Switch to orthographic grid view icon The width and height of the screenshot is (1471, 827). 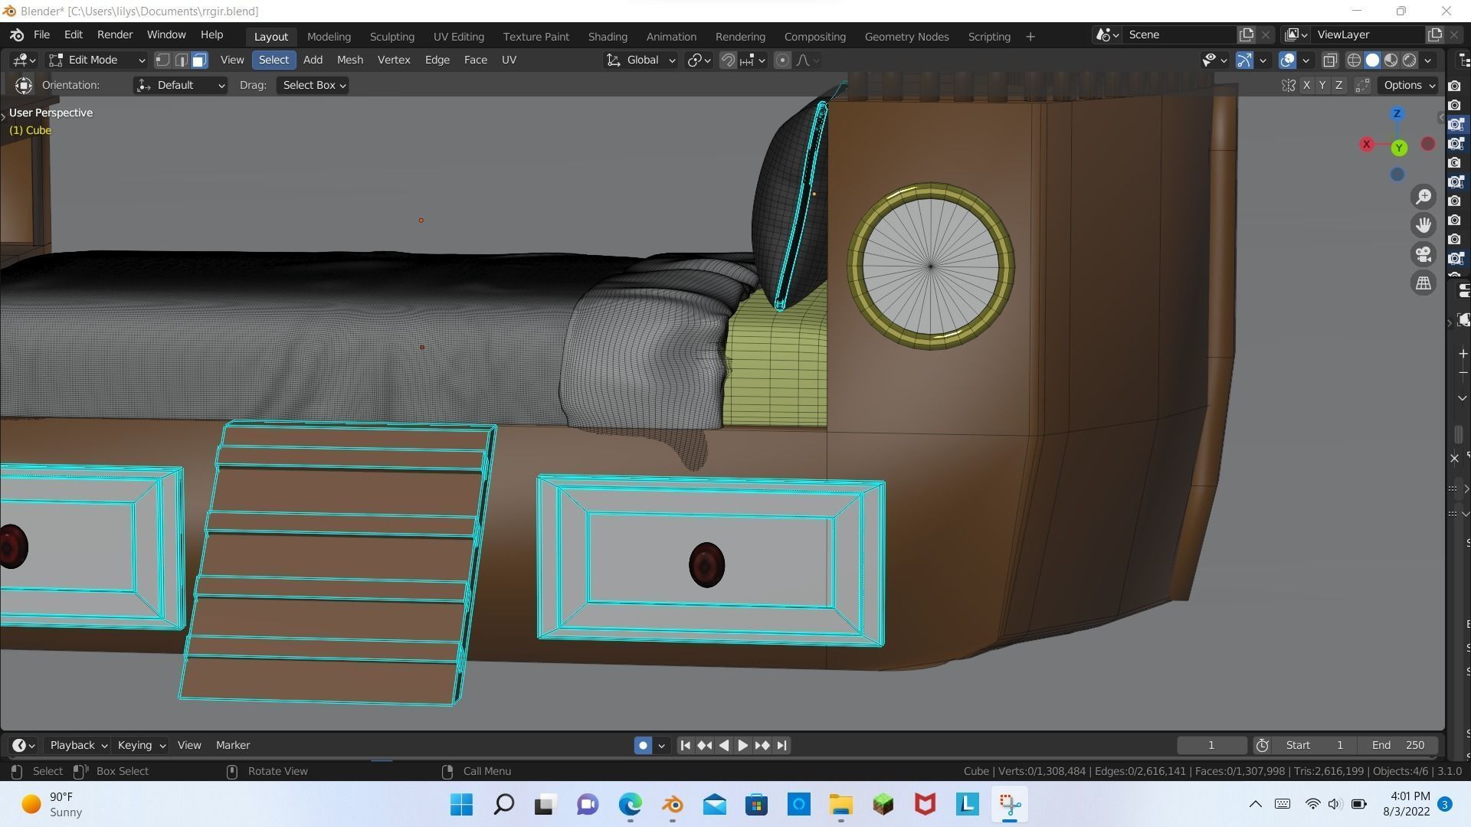tap(1423, 283)
